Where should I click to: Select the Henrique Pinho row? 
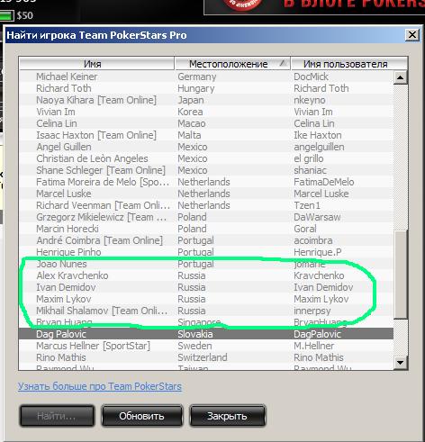206,252
